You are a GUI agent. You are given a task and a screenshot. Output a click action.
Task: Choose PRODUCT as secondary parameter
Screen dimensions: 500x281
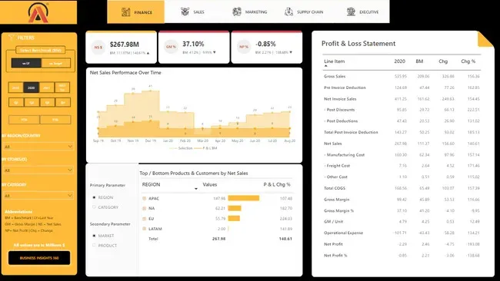pyautogui.click(x=94, y=246)
